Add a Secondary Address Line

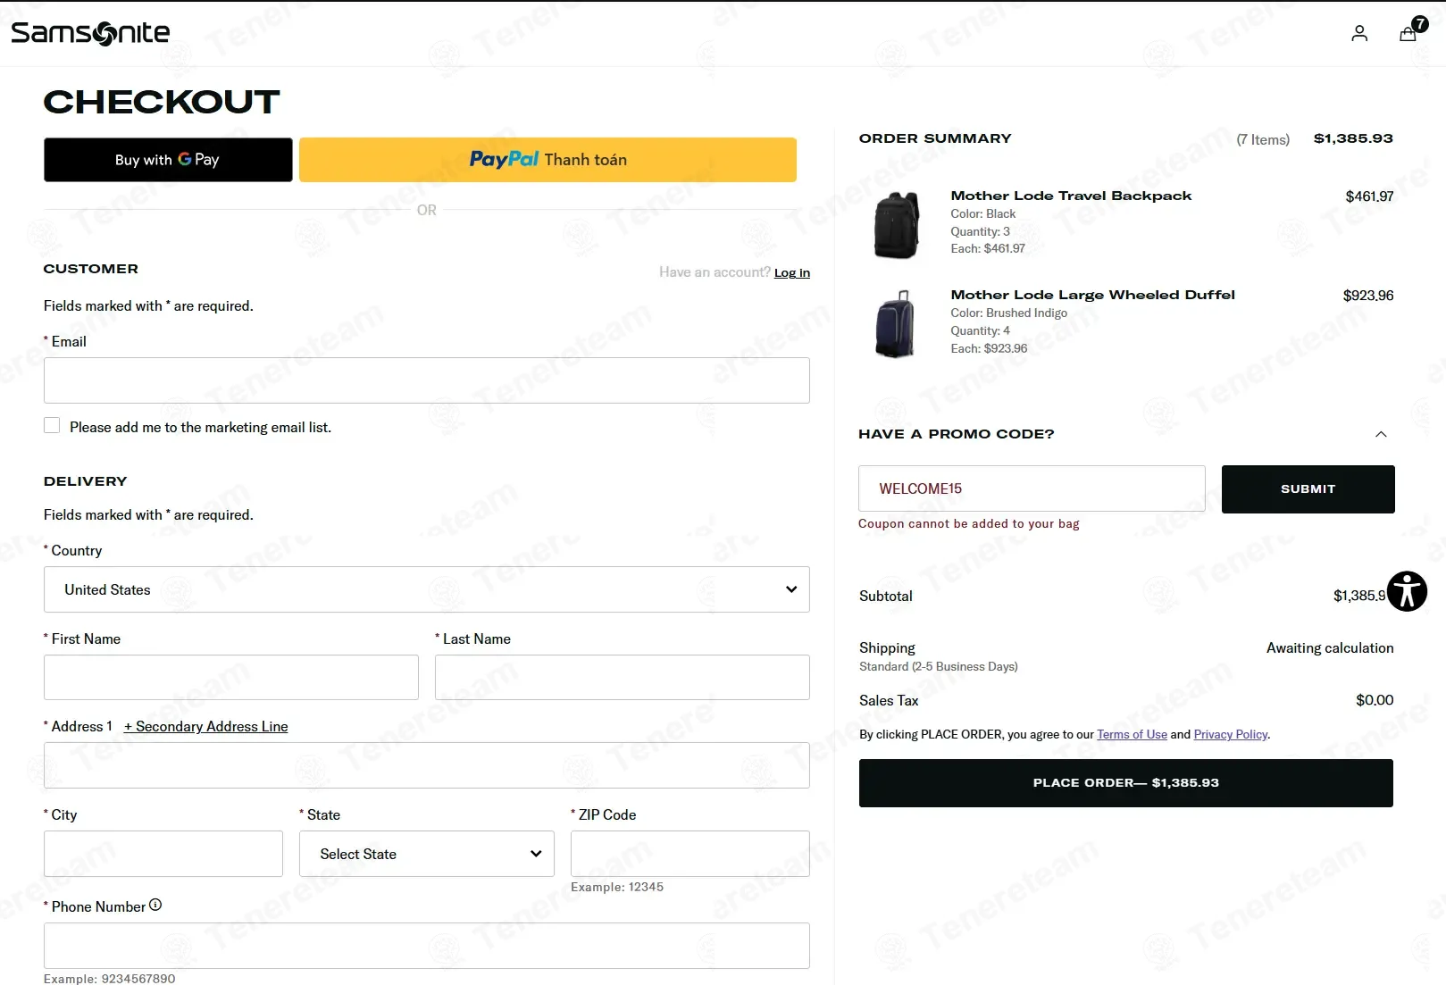click(x=206, y=727)
